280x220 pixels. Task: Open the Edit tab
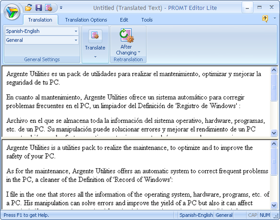coord(124,20)
